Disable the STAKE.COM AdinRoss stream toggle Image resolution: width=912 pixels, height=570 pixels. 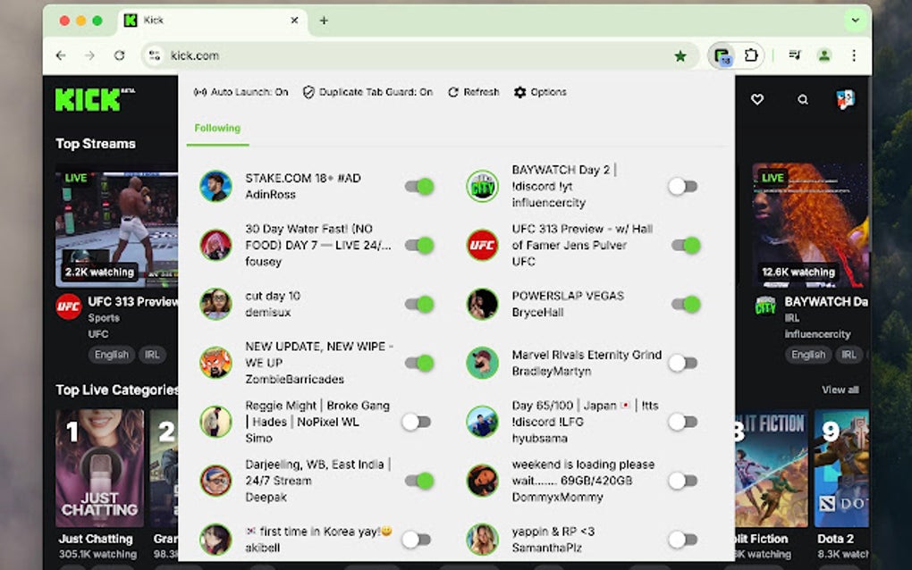(418, 186)
